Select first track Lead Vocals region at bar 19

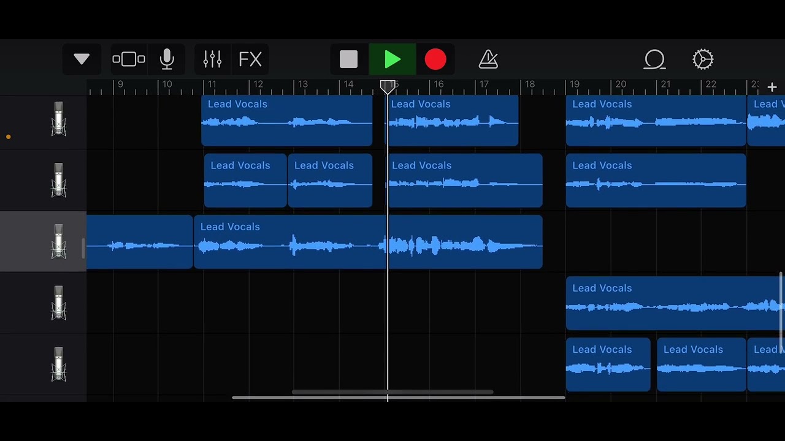tap(656, 120)
